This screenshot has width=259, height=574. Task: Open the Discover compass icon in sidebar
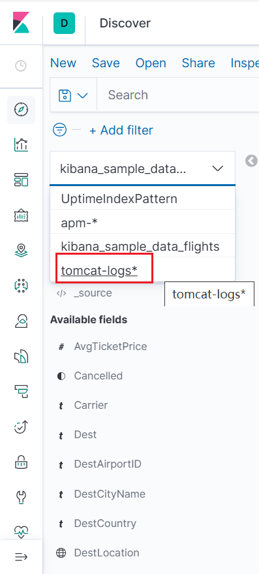(x=22, y=110)
